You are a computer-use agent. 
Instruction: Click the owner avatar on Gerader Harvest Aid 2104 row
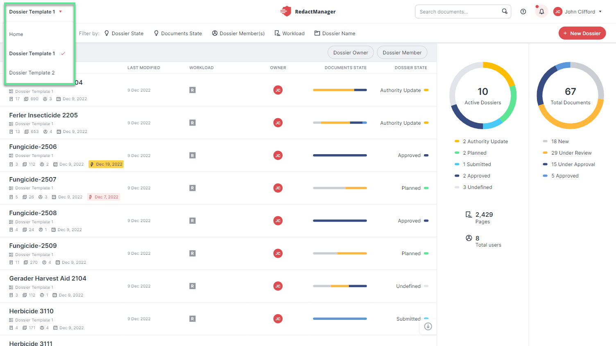pyautogui.click(x=278, y=286)
